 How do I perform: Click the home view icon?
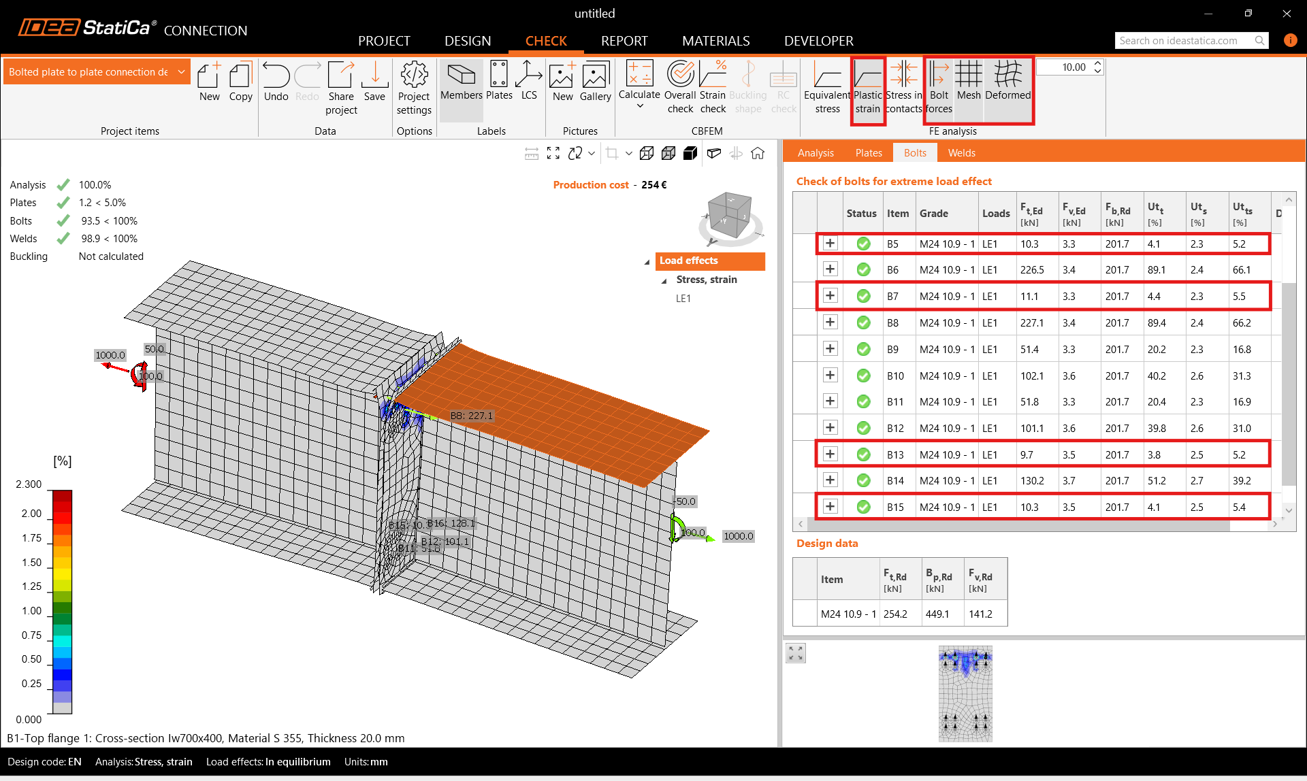[758, 154]
